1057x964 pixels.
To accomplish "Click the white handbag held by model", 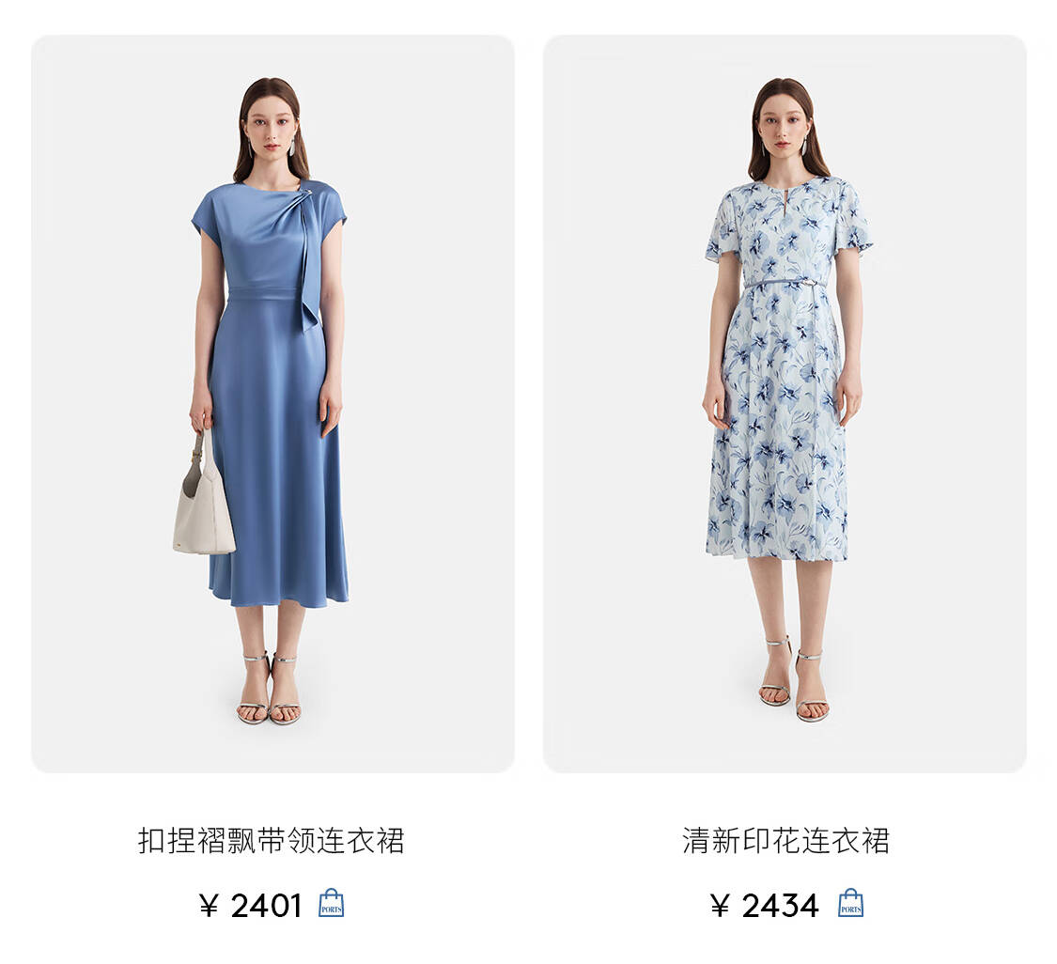I will [203, 499].
